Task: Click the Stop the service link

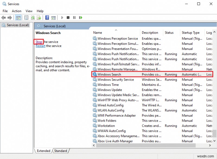Action: (39, 42)
